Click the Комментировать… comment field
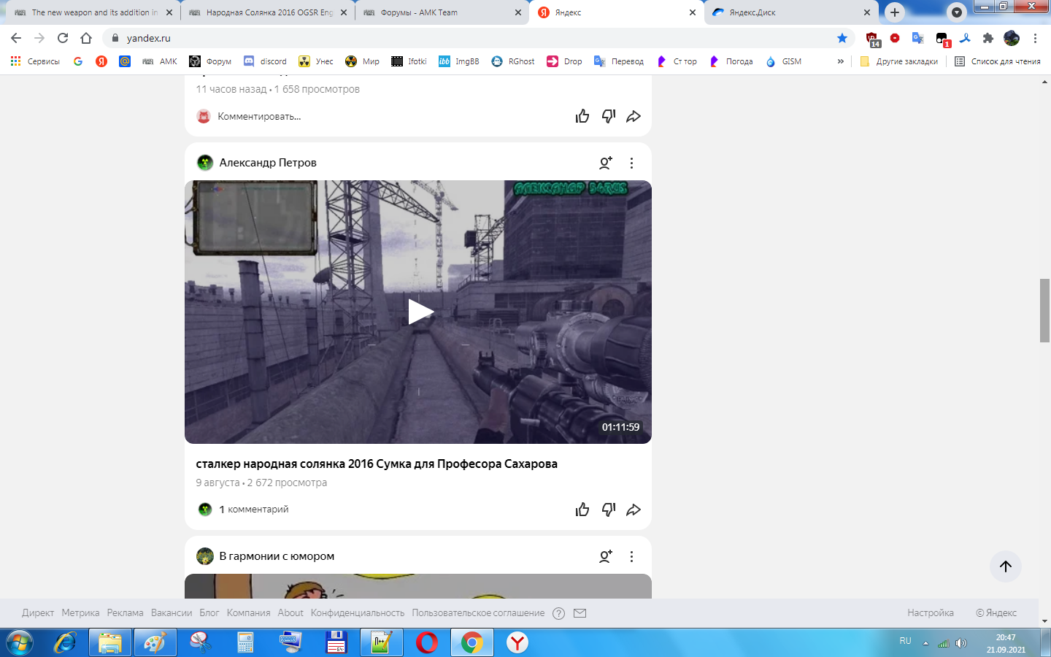Screen dimensions: 1051x657 coord(259,117)
